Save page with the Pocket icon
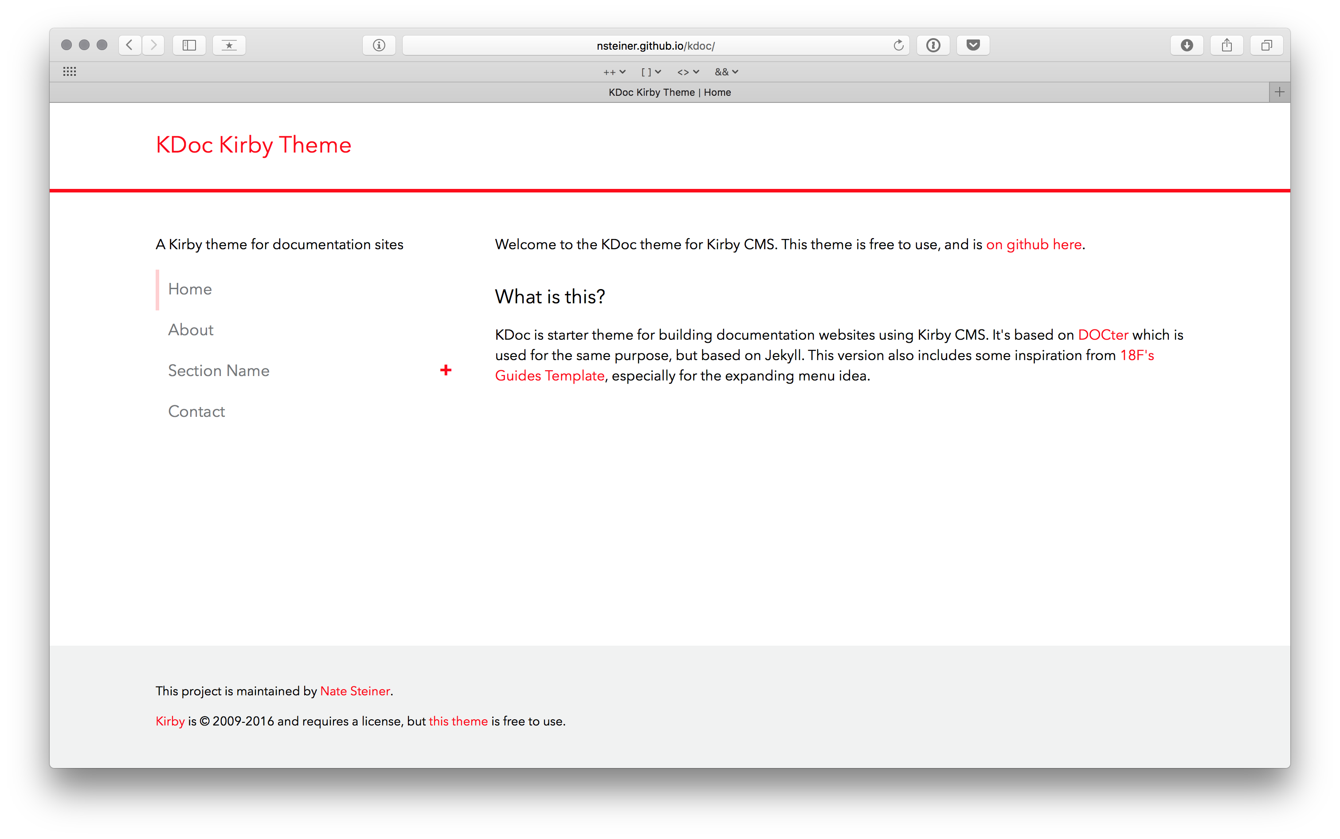The width and height of the screenshot is (1340, 839). coord(973,45)
